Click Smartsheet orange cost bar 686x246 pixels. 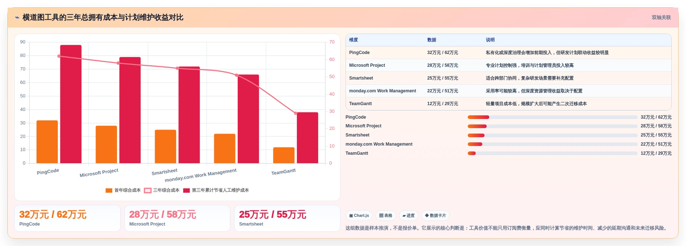pos(166,146)
